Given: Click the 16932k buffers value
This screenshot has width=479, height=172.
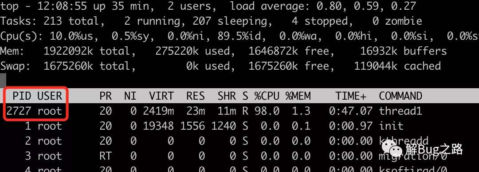Looking at the screenshot, I should coord(404,51).
